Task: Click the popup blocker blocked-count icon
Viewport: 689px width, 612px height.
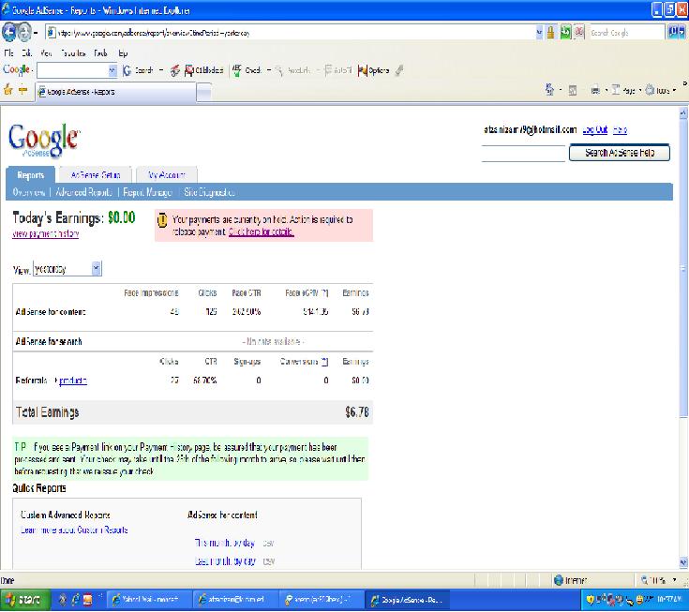Action: pos(204,70)
